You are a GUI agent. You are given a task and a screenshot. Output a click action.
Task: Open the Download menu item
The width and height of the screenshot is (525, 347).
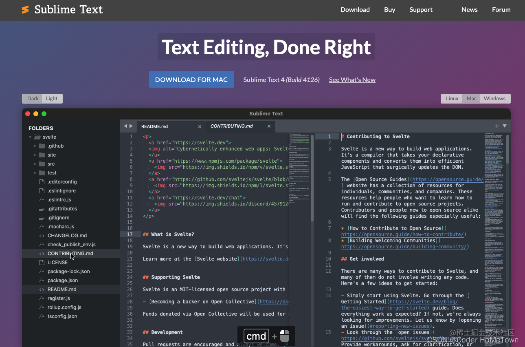coord(355,10)
